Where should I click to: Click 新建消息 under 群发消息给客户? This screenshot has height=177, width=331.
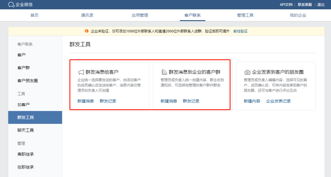tap(86, 101)
